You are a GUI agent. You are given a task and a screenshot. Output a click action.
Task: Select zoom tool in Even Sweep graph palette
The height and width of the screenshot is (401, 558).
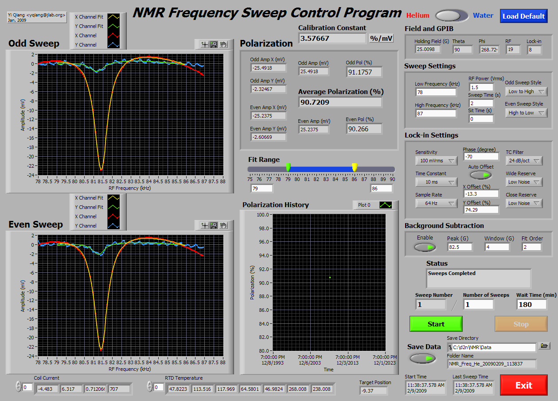(x=214, y=225)
